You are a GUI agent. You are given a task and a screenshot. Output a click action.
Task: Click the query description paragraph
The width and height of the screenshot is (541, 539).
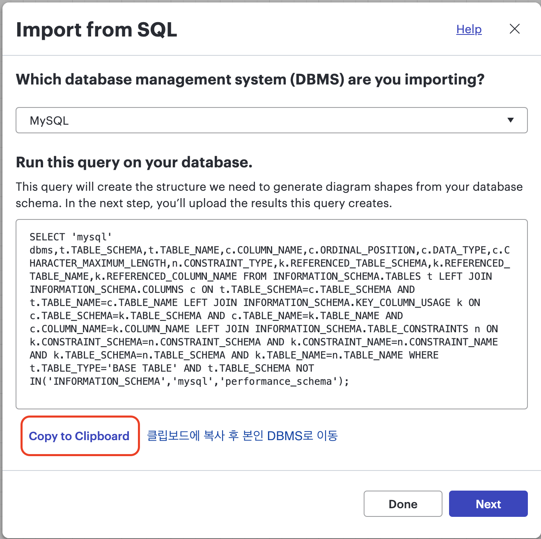point(269,195)
